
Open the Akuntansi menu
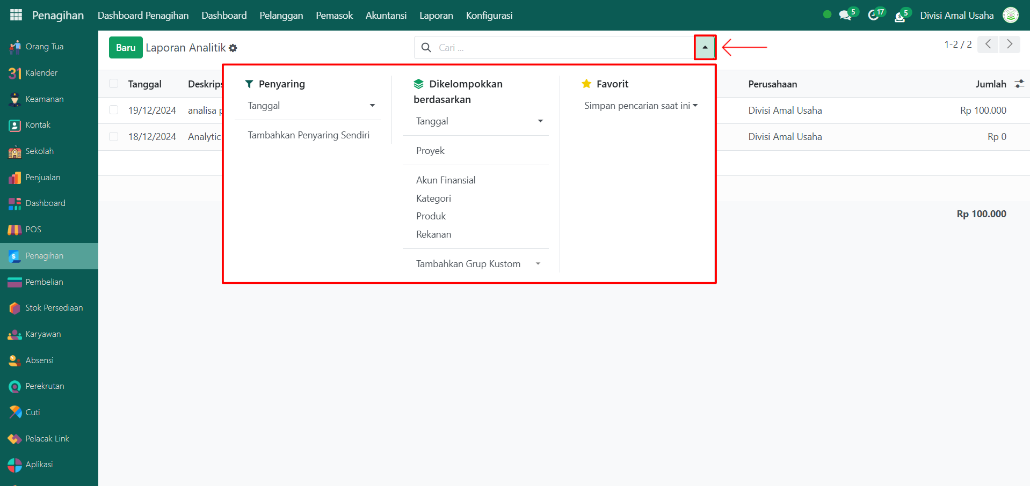386,16
